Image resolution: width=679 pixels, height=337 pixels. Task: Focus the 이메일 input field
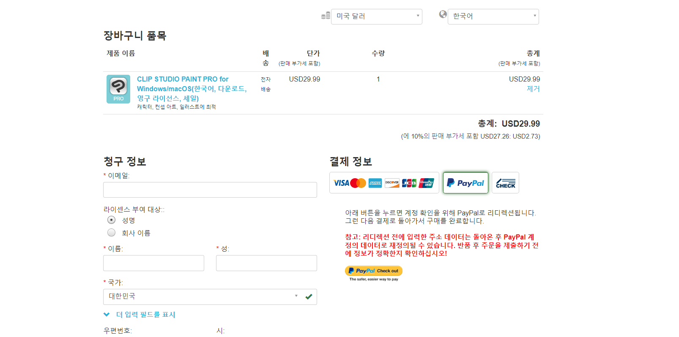coord(210,190)
